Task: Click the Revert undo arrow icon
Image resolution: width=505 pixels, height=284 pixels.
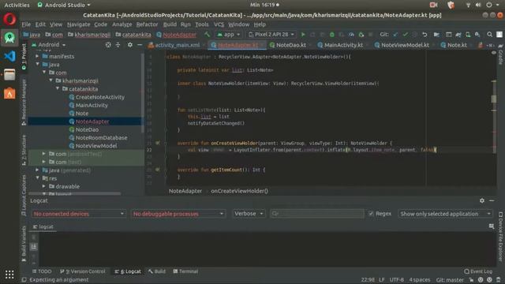Action: (425, 35)
